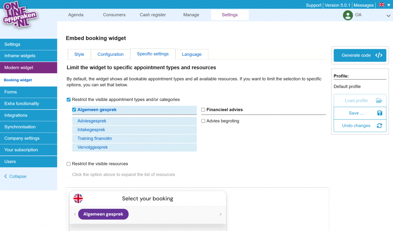The height and width of the screenshot is (231, 393).
Task: Open the Support link in top bar
Action: point(313,5)
